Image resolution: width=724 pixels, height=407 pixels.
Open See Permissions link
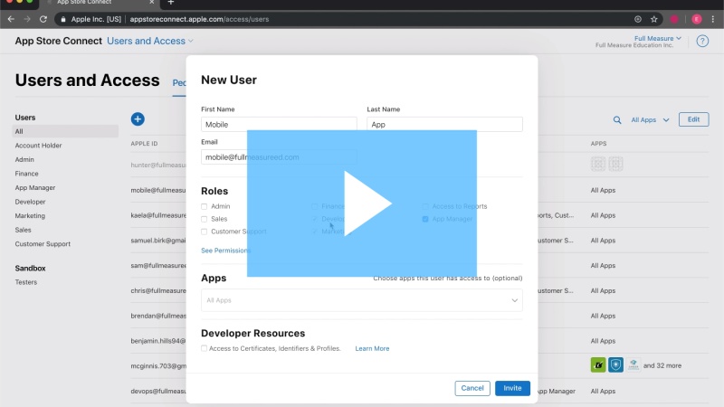click(x=225, y=251)
